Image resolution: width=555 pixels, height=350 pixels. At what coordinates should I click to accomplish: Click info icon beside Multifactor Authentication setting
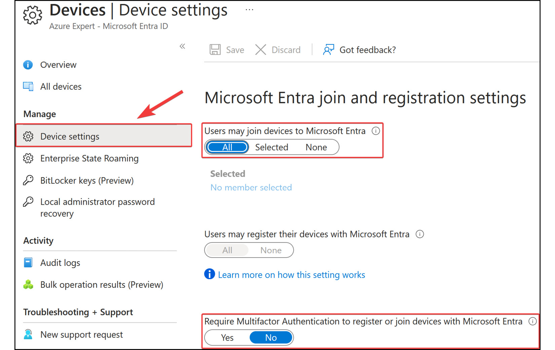pyautogui.click(x=532, y=321)
